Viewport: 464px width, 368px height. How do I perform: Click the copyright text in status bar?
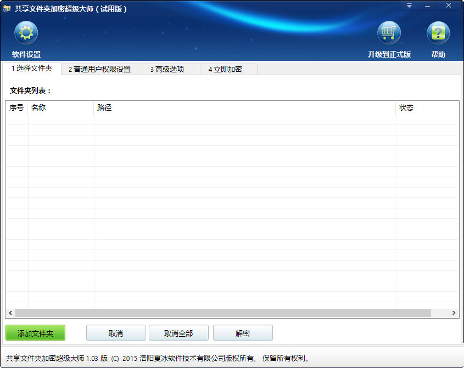[x=158, y=358]
